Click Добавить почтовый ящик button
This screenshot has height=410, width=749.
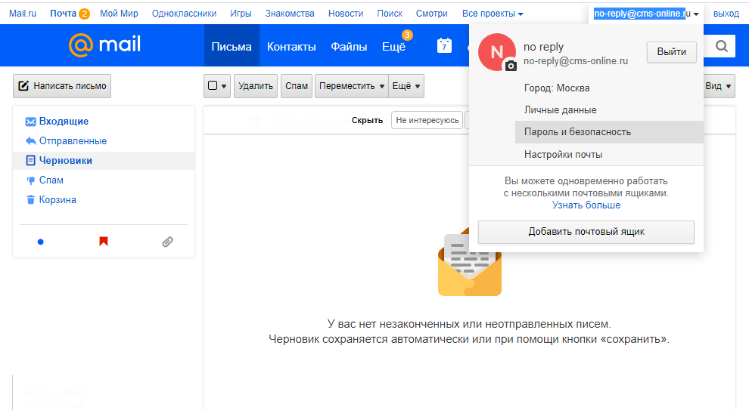point(586,232)
